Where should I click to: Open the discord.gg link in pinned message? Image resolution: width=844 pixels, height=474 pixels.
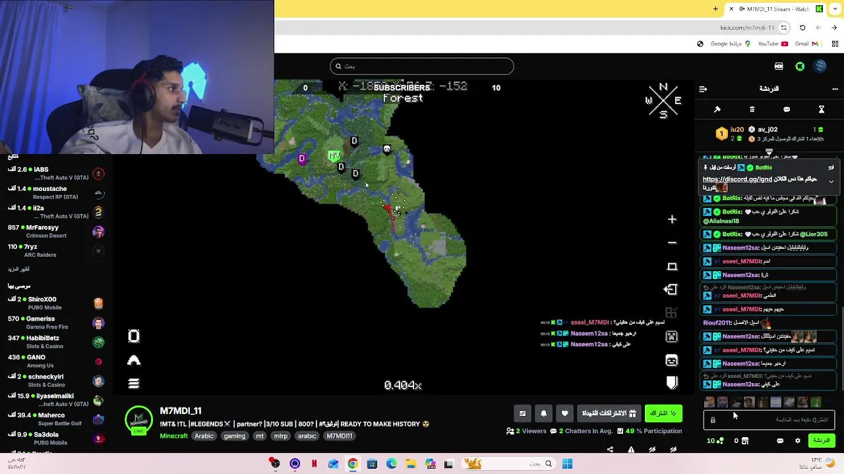click(x=737, y=179)
